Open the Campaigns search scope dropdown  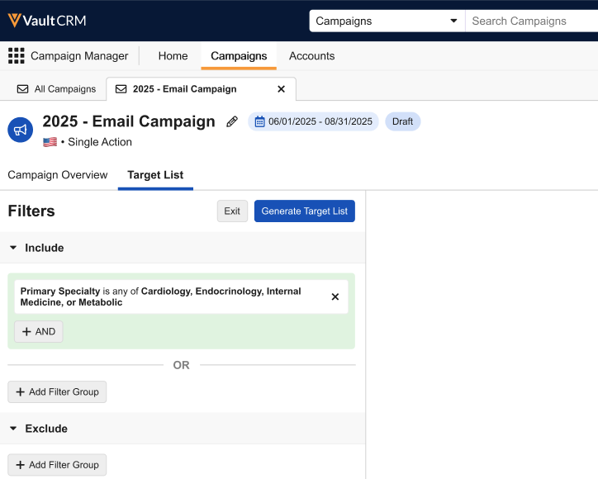(387, 21)
